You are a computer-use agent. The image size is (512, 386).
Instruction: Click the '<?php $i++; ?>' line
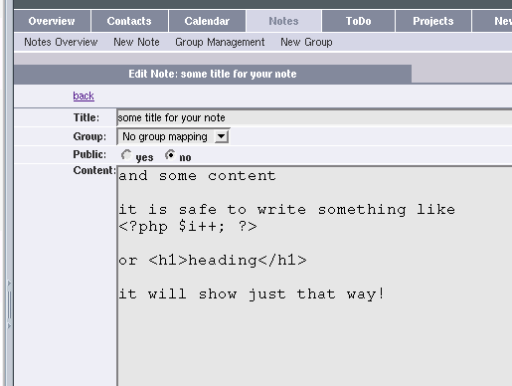pos(188,227)
